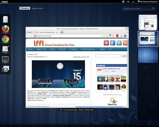Click the lffl linux freedom for live logo

point(54,43)
